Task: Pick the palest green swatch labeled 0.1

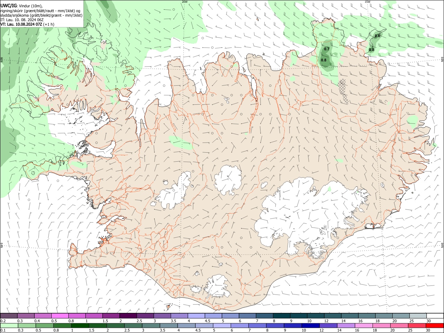Action: pyautogui.click(x=9, y=325)
